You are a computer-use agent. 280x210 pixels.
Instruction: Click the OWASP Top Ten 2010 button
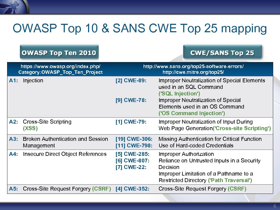point(59,52)
